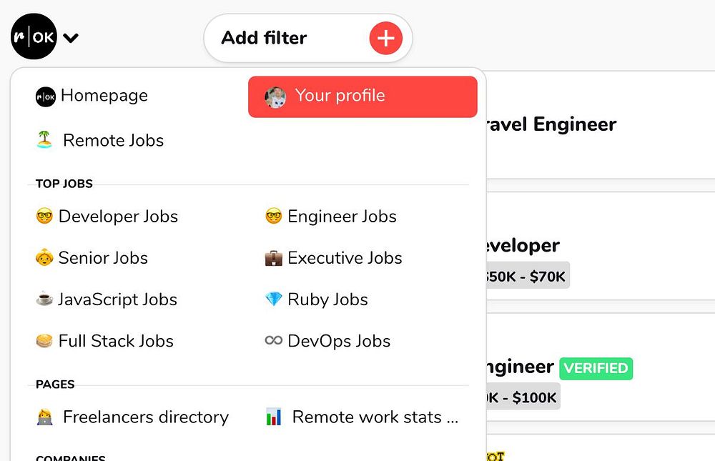Image resolution: width=715 pixels, height=461 pixels.
Task: Click the green VERIFIED badge
Action: pos(596,369)
